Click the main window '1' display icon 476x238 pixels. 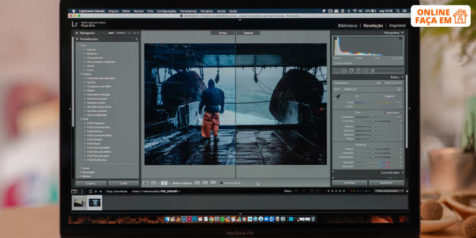pyautogui.click(x=74, y=191)
